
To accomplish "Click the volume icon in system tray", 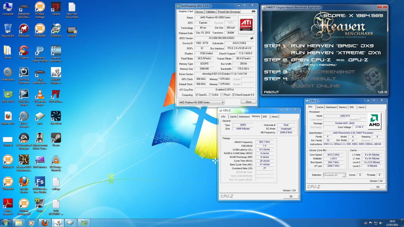I will [381, 223].
